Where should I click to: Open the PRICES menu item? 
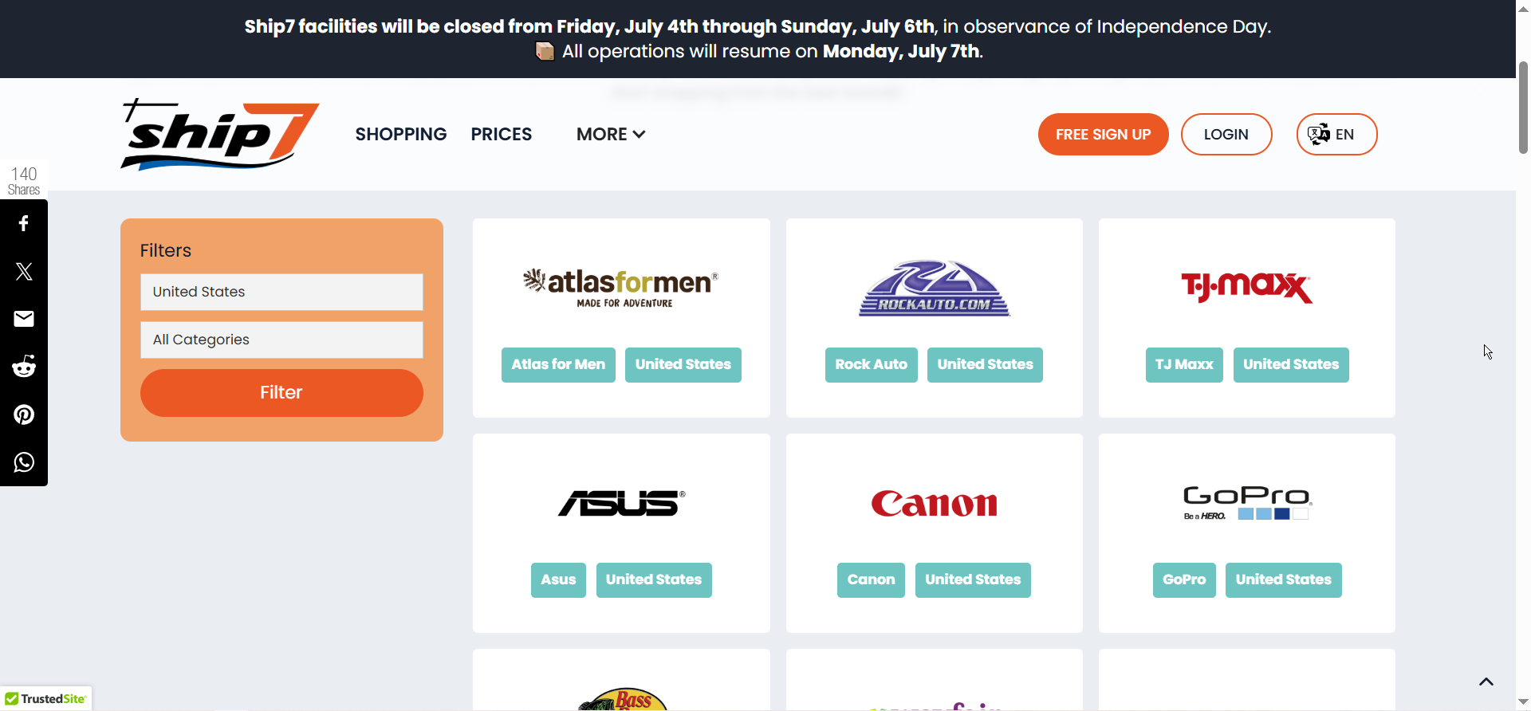click(x=501, y=135)
